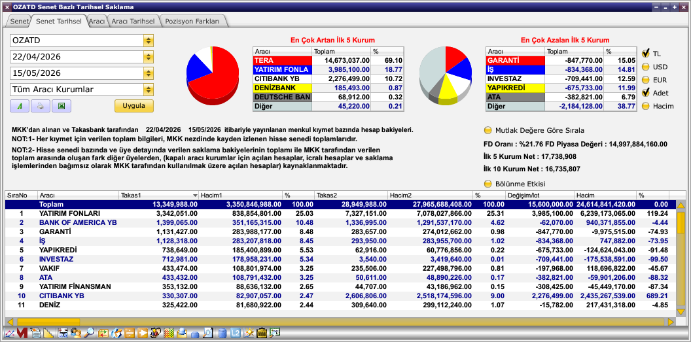691x342 pixels.
Task: Sort by the Takas2 column header
Action: click(351, 195)
